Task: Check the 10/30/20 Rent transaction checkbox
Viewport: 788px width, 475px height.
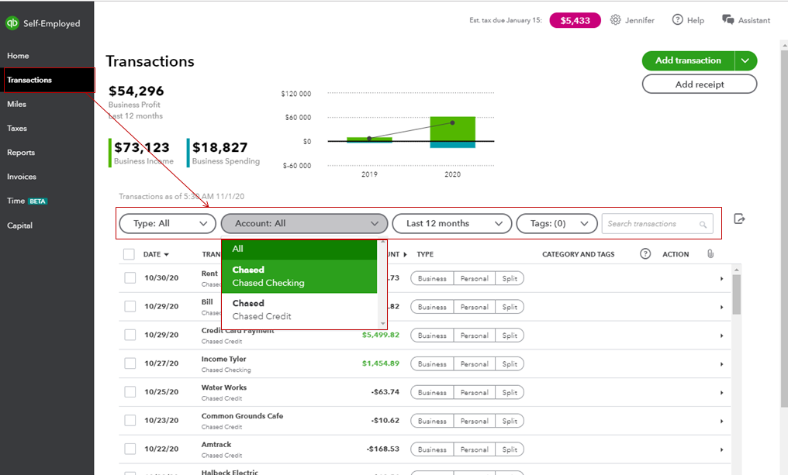Action: pyautogui.click(x=130, y=277)
